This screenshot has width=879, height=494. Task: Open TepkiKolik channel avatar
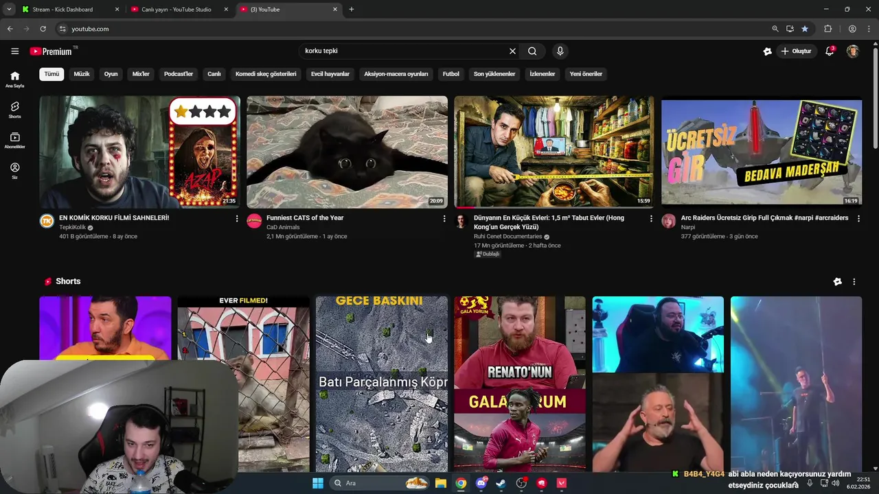coord(47,221)
